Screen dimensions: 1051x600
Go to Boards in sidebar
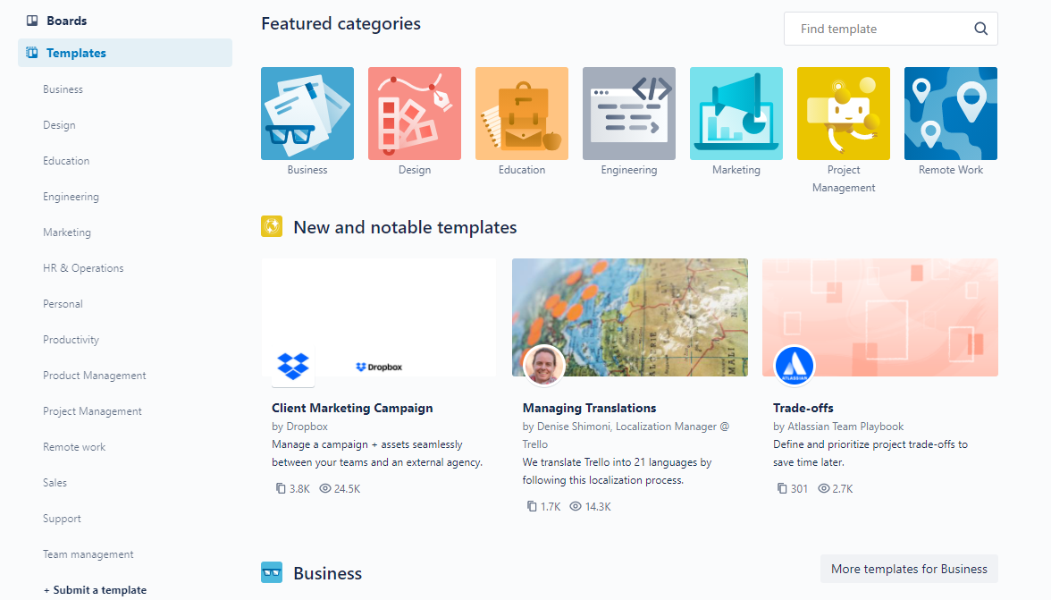coord(66,21)
